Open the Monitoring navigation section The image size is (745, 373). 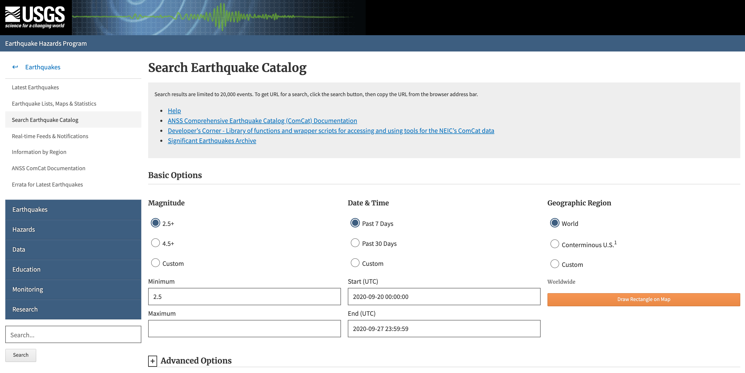73,289
